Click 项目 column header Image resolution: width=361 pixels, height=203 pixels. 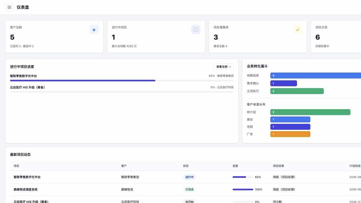(x=17, y=166)
